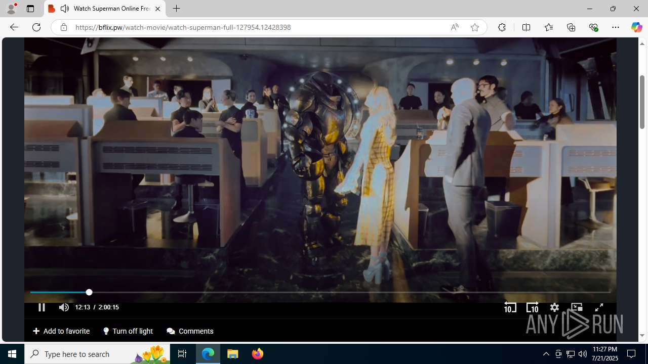Open system volume control in tray
Screen dimensions: 648x364
pos(583,354)
